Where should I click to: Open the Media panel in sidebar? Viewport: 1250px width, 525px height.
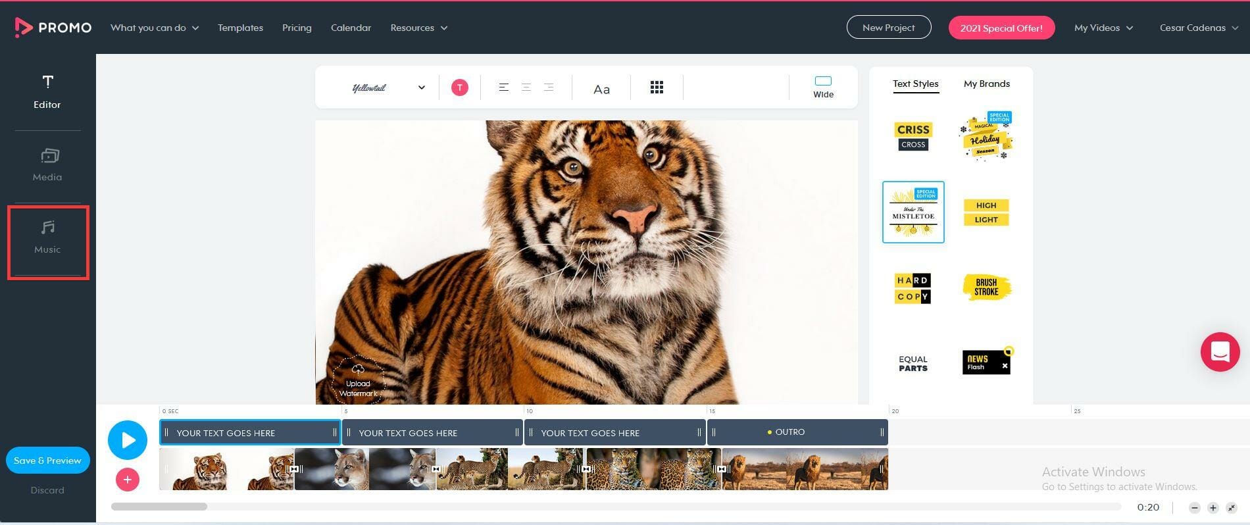pos(47,164)
